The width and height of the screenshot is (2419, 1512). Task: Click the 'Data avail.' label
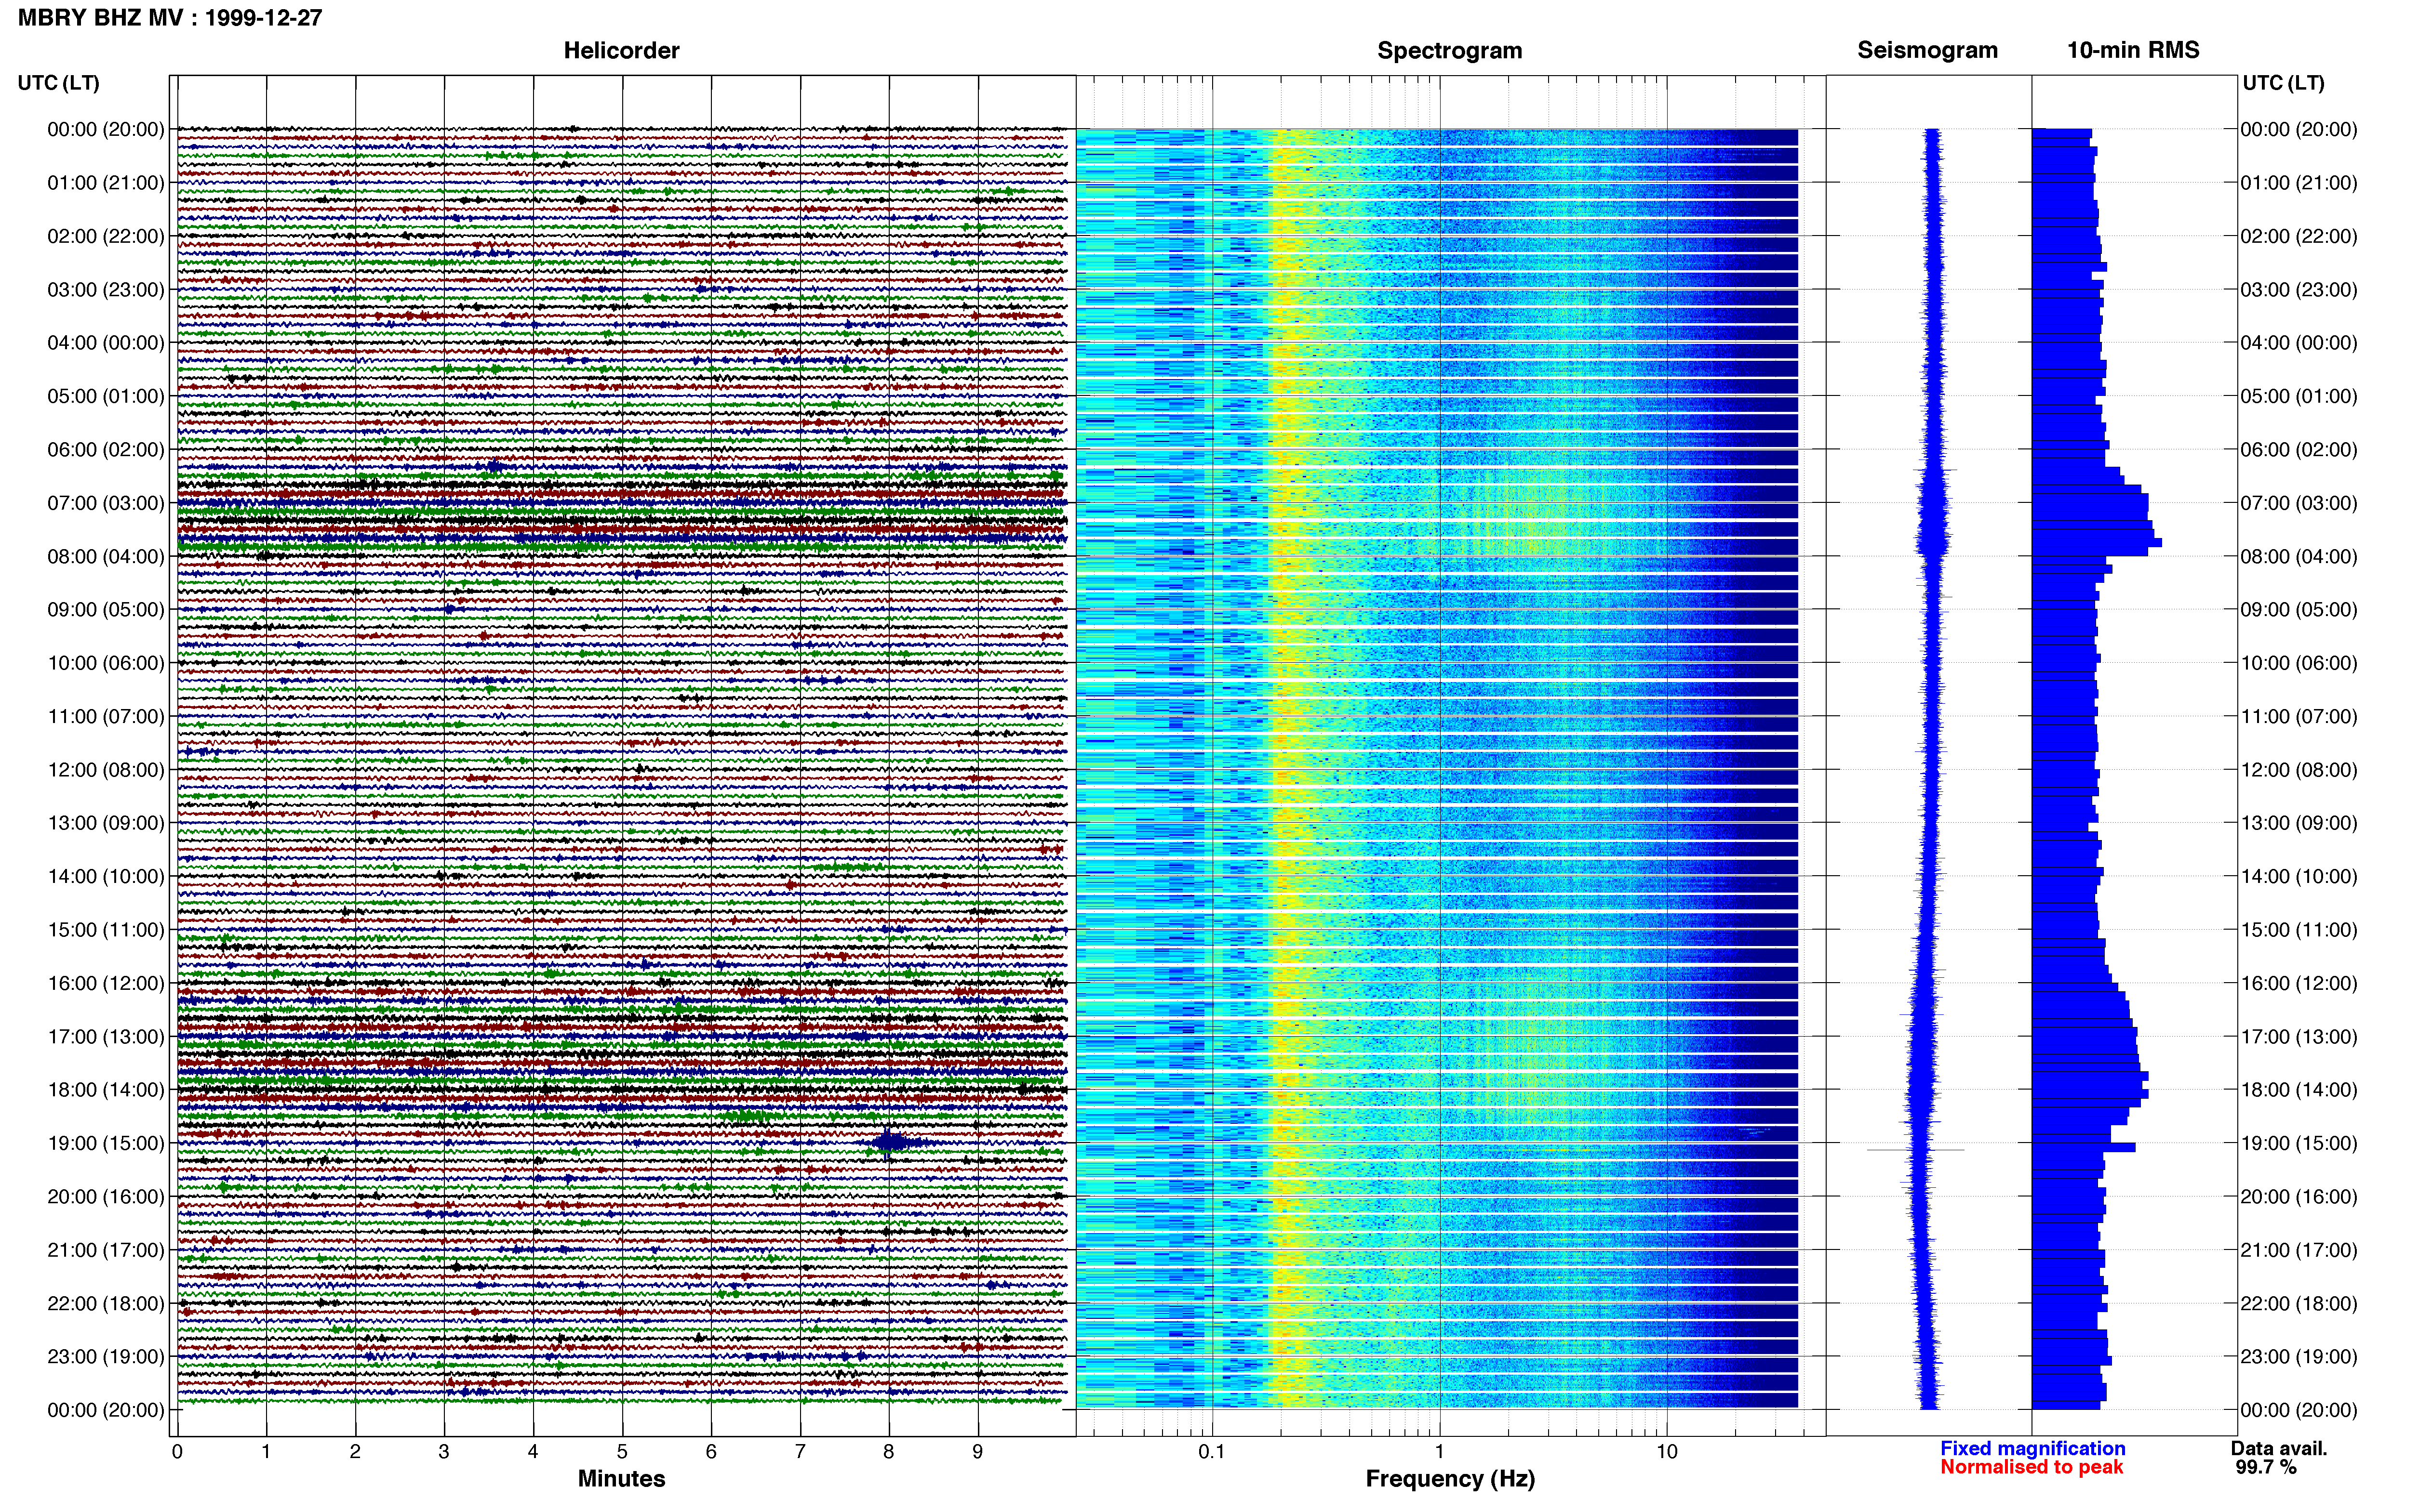click(x=2279, y=1449)
